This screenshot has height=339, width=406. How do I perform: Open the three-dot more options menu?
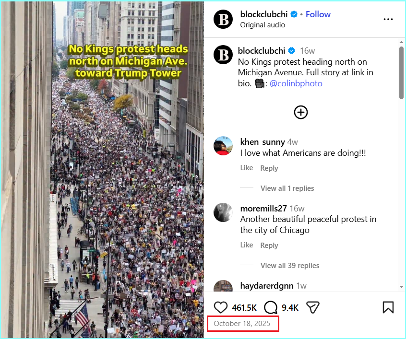(x=388, y=19)
